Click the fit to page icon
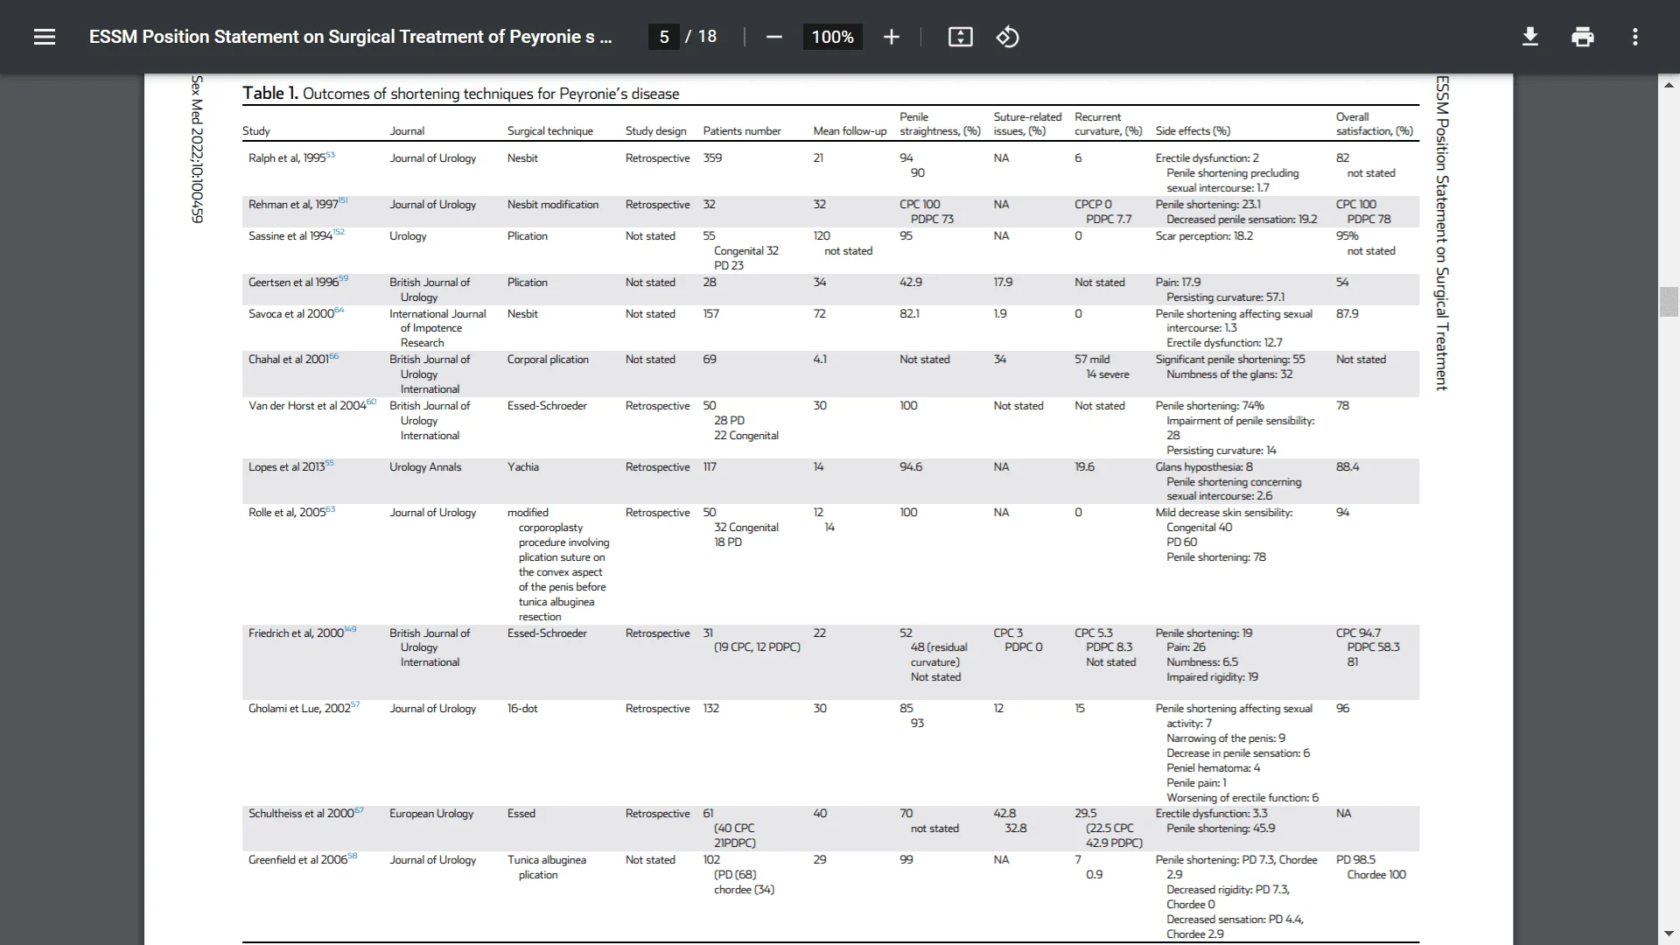 (x=960, y=37)
